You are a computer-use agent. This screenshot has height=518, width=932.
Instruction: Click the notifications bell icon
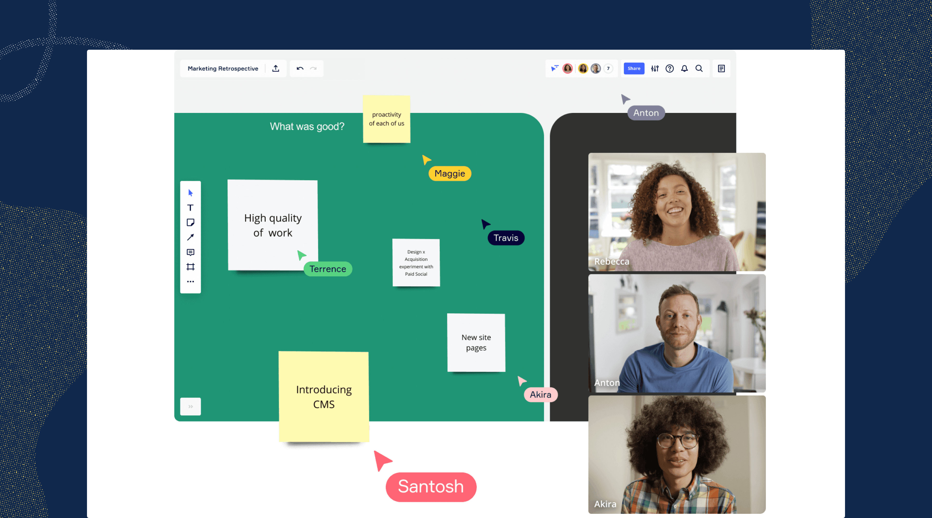pyautogui.click(x=685, y=68)
